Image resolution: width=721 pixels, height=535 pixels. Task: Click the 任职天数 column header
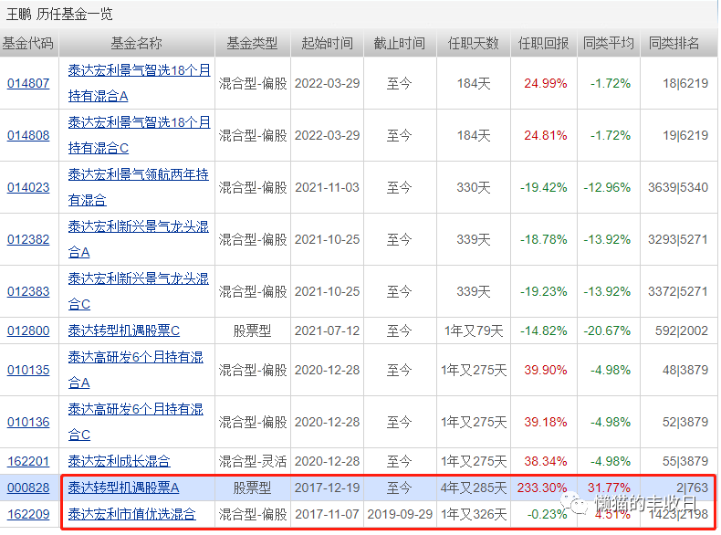click(x=474, y=43)
